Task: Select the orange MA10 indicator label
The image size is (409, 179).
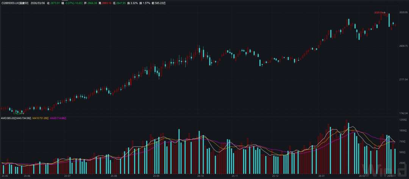Action: point(40,118)
